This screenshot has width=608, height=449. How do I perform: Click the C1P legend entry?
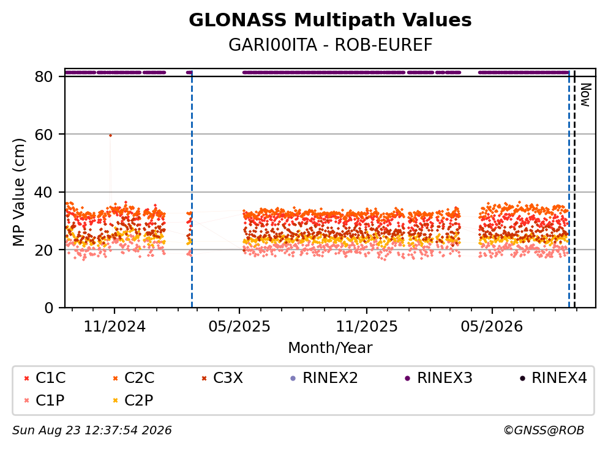click(44, 400)
